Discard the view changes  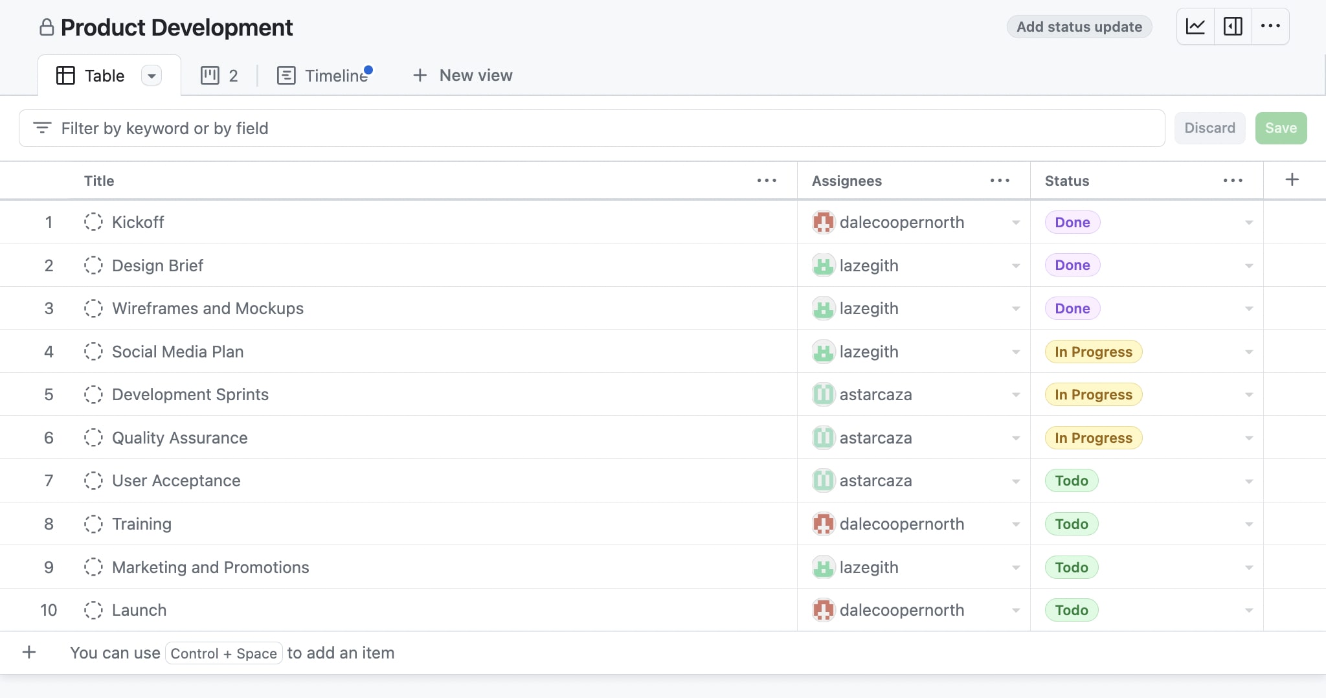[1209, 128]
